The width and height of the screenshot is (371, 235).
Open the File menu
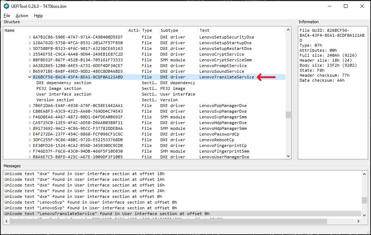tap(7, 16)
